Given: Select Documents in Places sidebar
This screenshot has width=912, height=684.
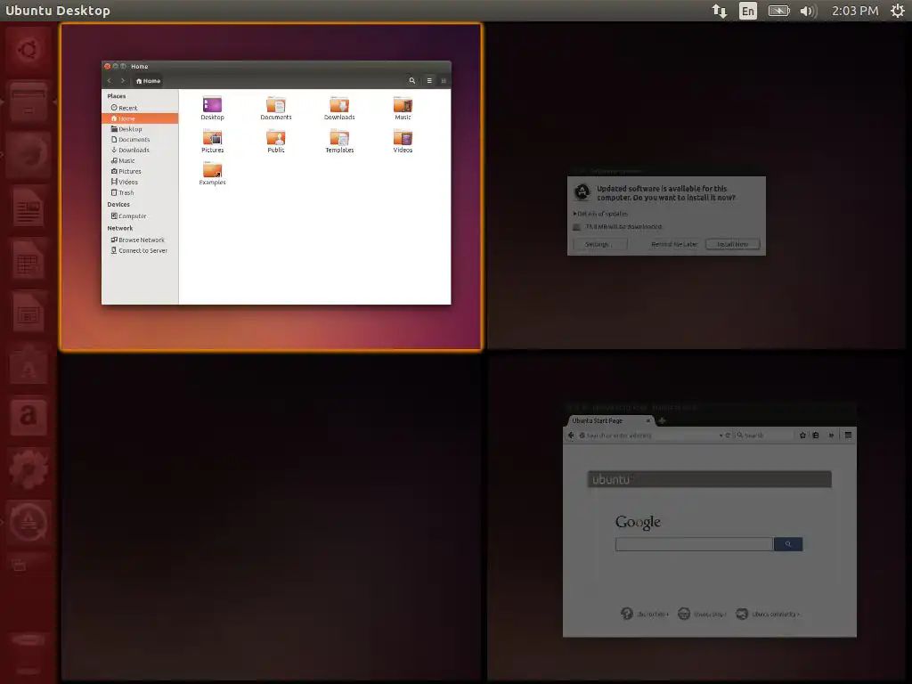Looking at the screenshot, I should pos(140,140).
